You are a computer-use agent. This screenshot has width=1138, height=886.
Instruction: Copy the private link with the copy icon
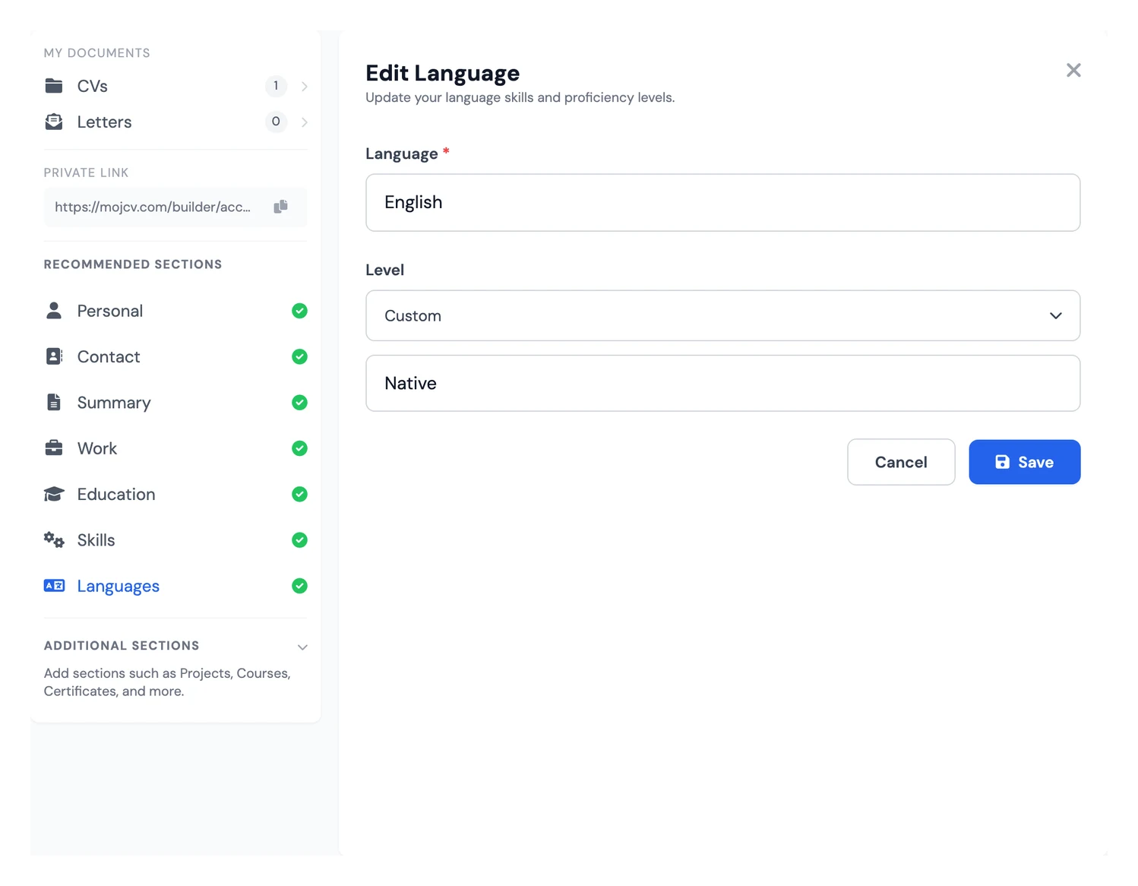point(280,207)
